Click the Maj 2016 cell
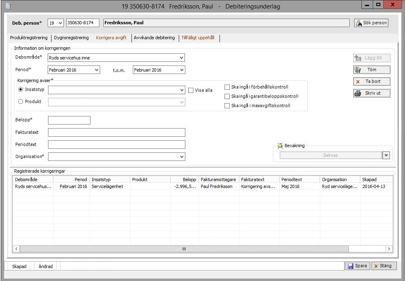Screen dimensions: 405x281 pyautogui.click(x=300, y=186)
